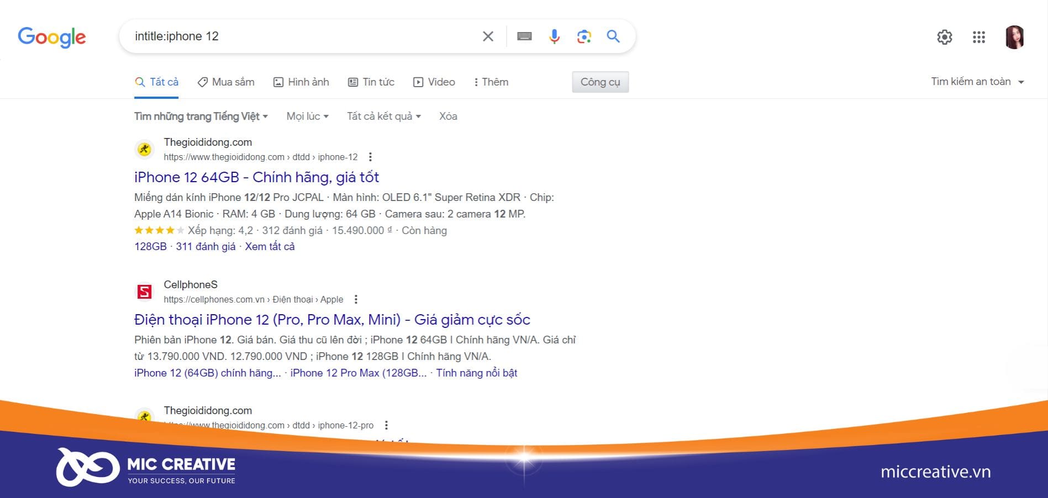
Task: Click the Xem tất cả link
Action: [270, 247]
